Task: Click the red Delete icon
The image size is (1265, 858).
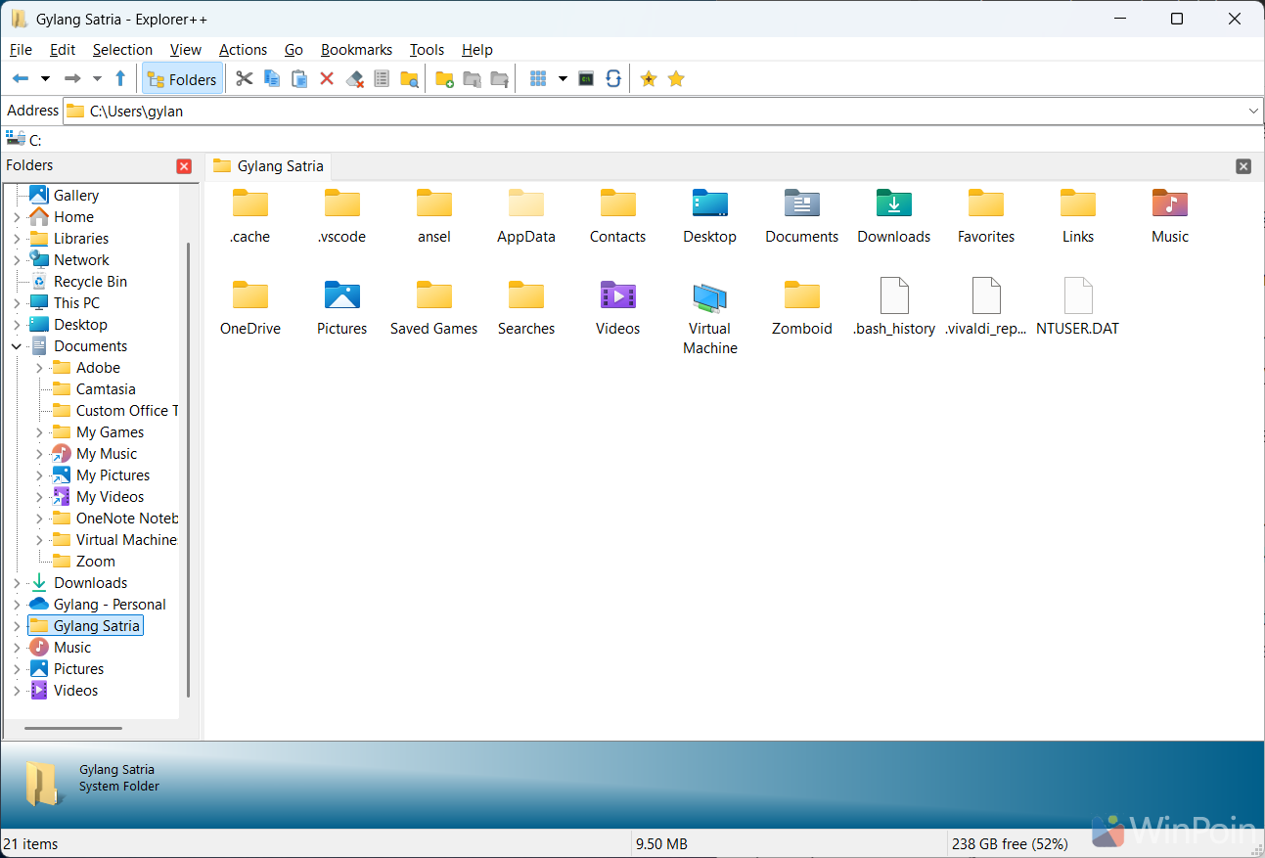Action: [x=327, y=78]
